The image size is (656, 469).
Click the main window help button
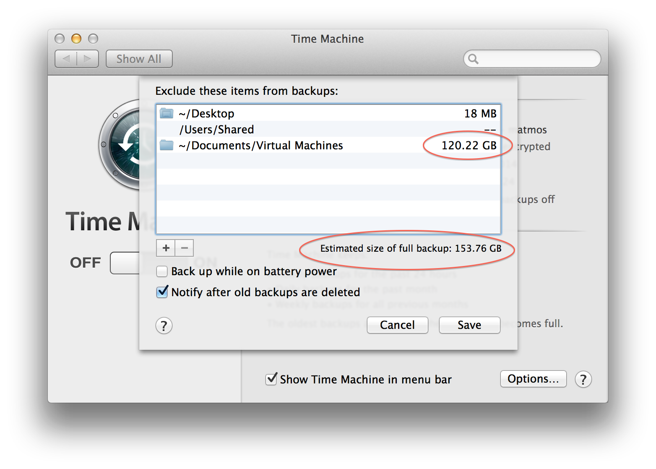coord(583,379)
